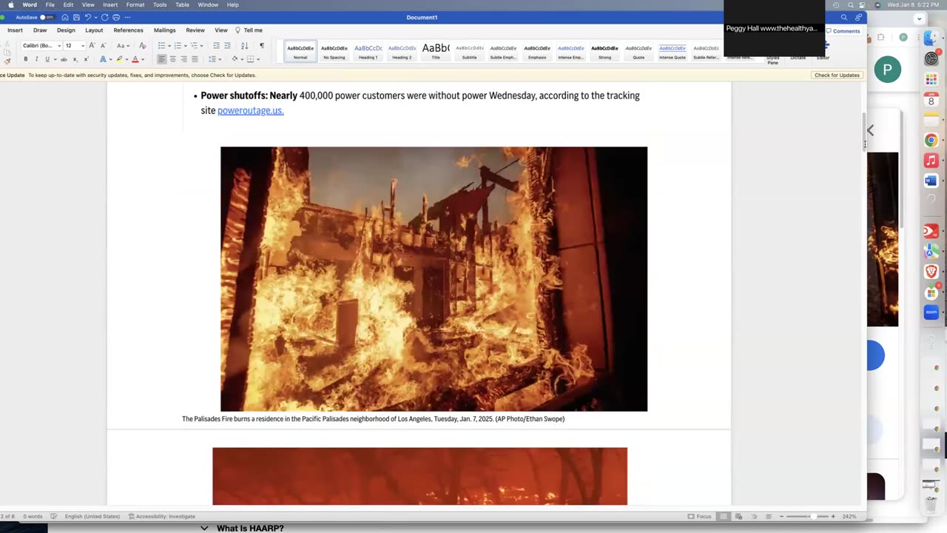This screenshot has height=533, width=947.
Task: Click the Tell me search box
Action: [x=249, y=30]
